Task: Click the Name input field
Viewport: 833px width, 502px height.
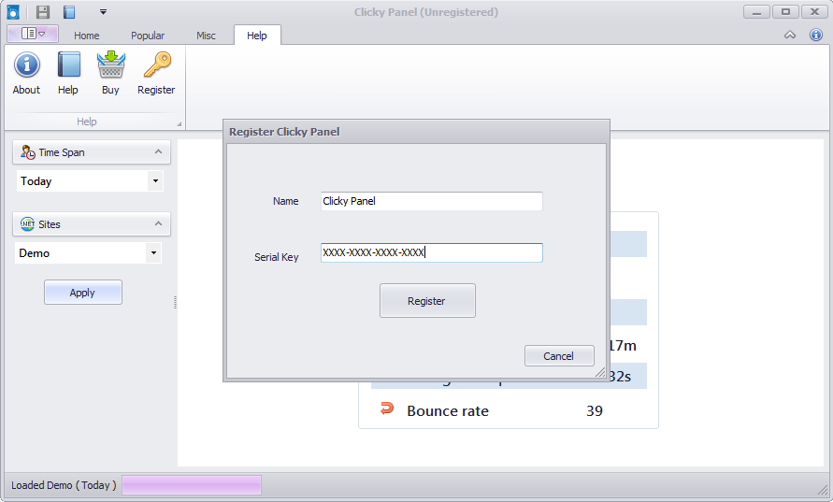Action: pyautogui.click(x=431, y=201)
